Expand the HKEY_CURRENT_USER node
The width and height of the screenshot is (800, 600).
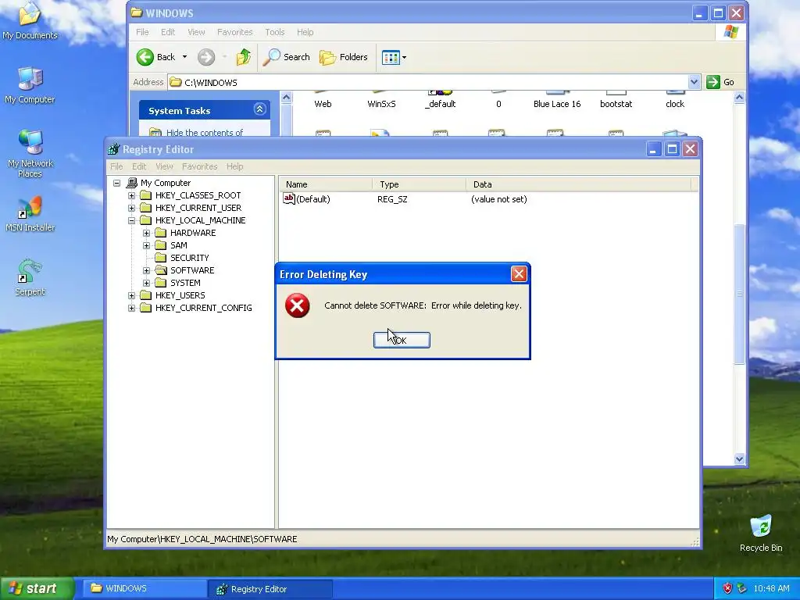click(x=131, y=208)
